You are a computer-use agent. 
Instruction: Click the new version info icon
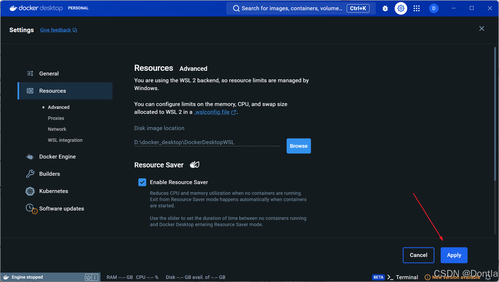coord(427,277)
